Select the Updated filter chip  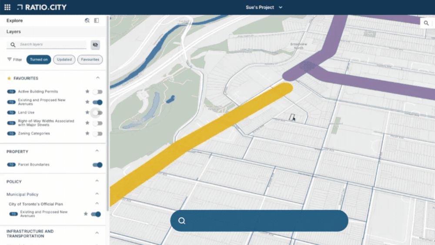click(x=64, y=59)
